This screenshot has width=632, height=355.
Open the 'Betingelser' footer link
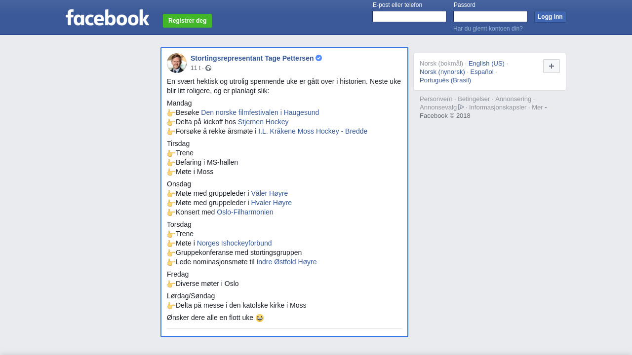pos(474,99)
